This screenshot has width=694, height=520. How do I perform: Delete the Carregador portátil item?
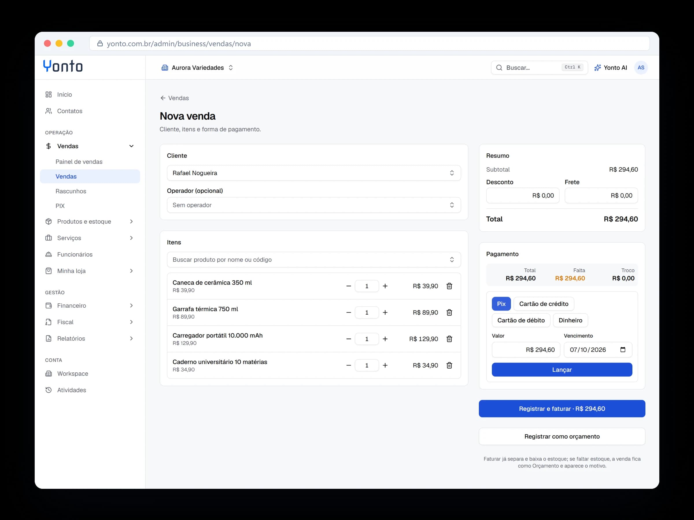click(449, 339)
